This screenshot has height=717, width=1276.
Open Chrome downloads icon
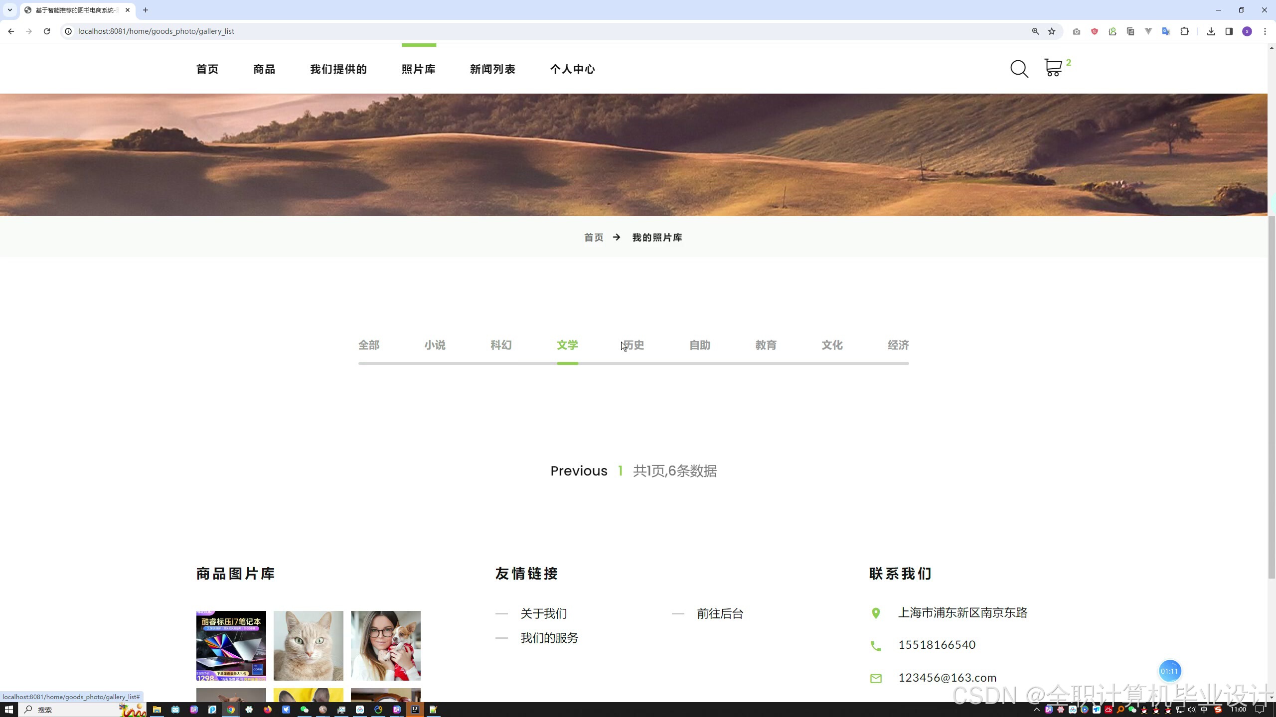click(x=1211, y=31)
